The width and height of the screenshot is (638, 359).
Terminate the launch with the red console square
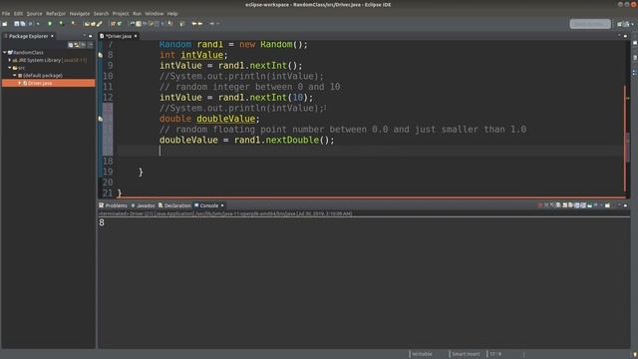coord(540,205)
